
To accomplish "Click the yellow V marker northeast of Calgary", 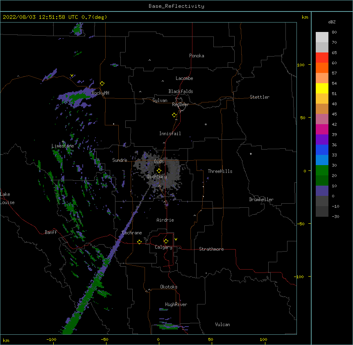I will pos(176,239).
